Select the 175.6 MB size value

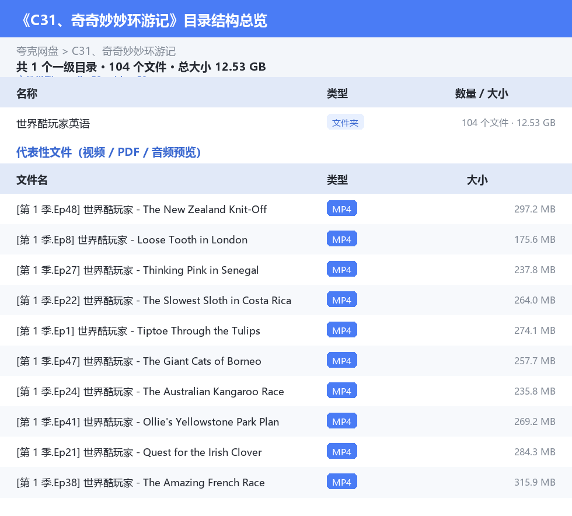(x=535, y=239)
